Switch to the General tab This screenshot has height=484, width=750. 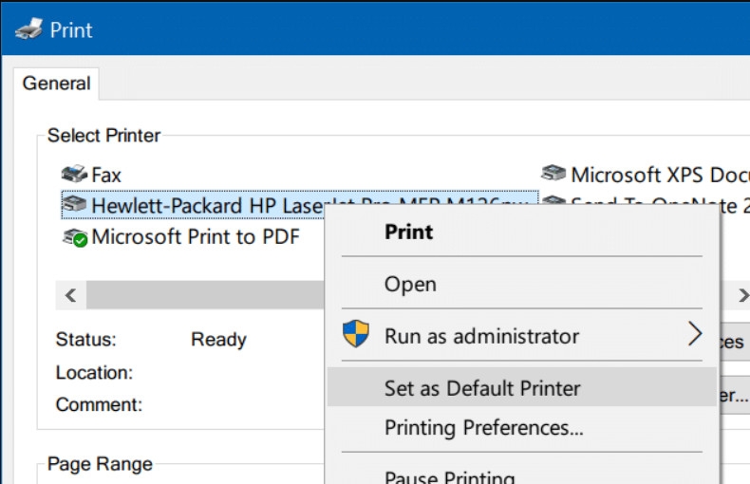[x=56, y=84]
